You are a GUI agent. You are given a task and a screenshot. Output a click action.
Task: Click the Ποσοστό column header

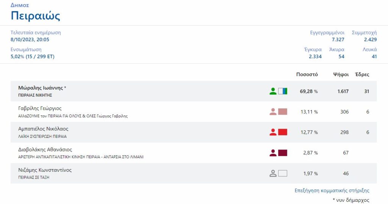[x=307, y=75]
